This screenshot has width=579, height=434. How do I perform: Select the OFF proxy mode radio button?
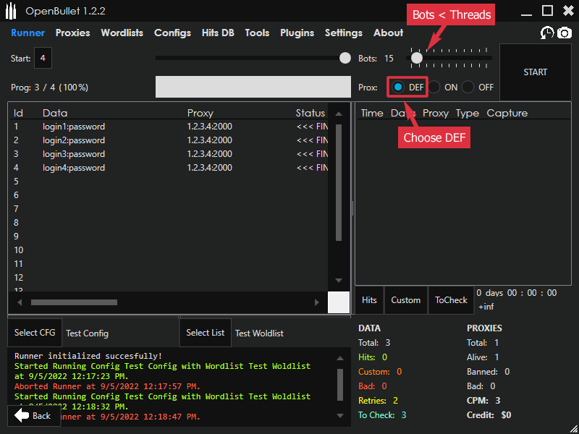(x=468, y=88)
